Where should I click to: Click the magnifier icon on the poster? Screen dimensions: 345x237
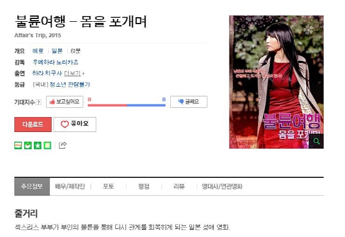click(x=316, y=141)
